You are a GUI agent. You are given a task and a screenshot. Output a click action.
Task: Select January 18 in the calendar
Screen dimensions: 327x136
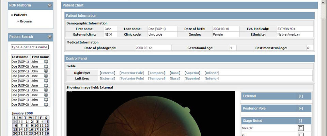[42, 130]
